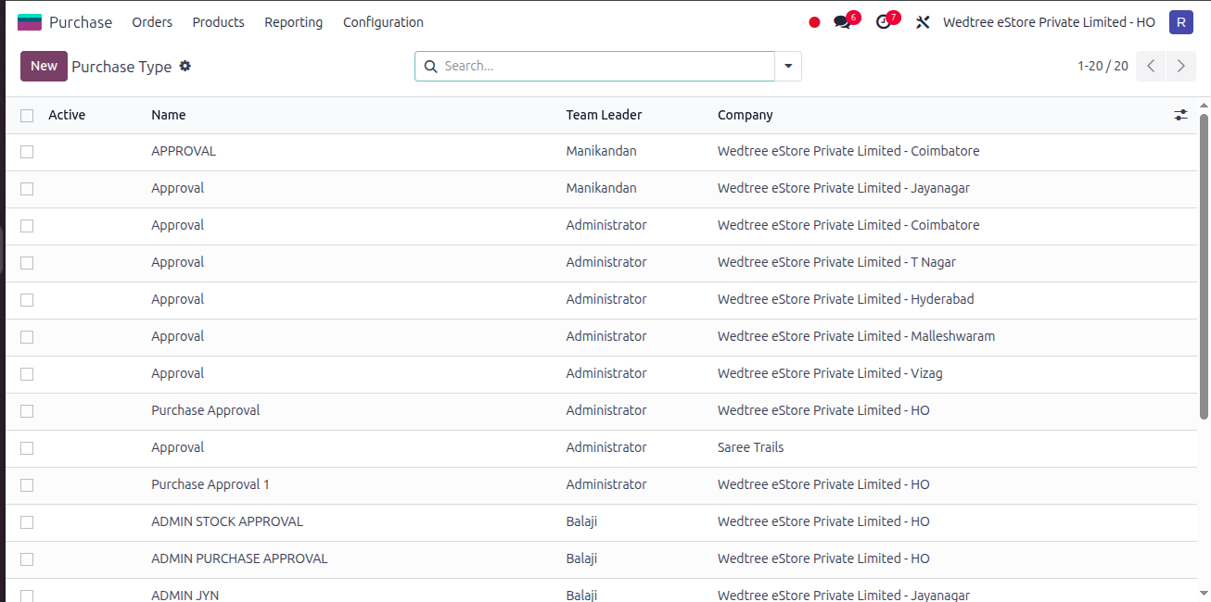
Task: Open the Reporting menu
Action: pyautogui.click(x=293, y=22)
